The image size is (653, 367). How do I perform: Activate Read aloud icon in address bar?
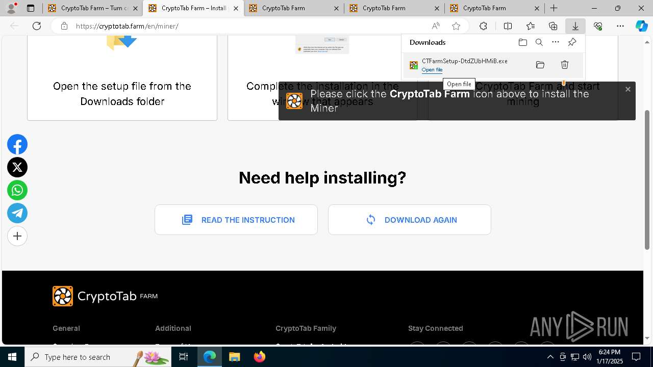436,26
